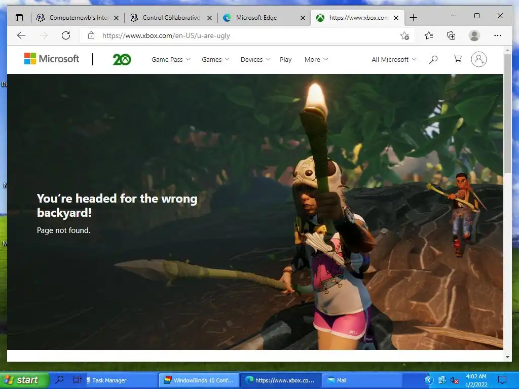Click the address bar URL field

coord(247,35)
